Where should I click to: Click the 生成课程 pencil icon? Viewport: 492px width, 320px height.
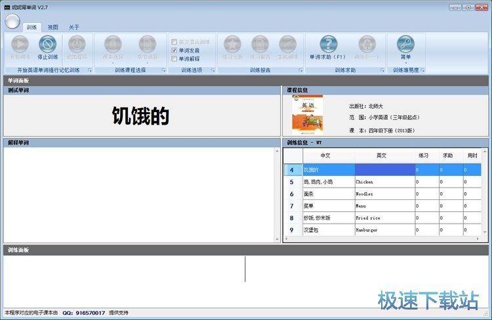287,45
